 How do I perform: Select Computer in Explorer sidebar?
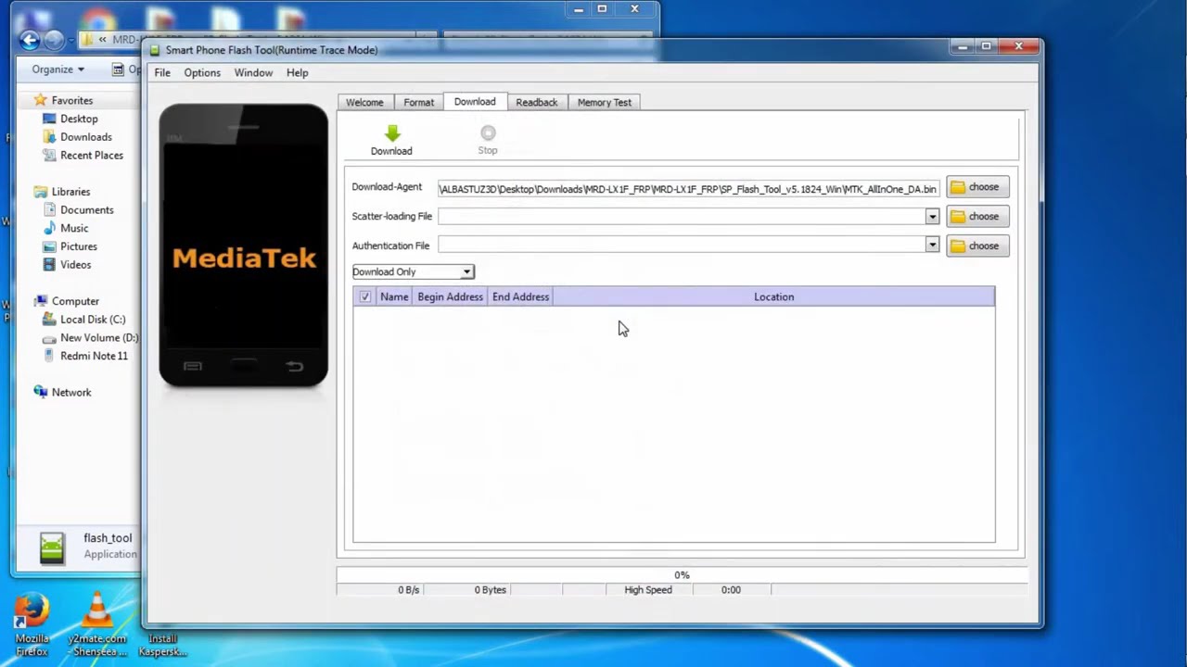point(75,301)
